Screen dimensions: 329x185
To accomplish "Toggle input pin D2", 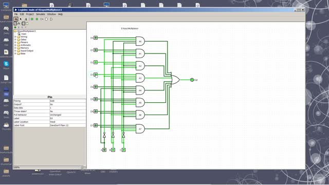I will (x=96, y=62).
